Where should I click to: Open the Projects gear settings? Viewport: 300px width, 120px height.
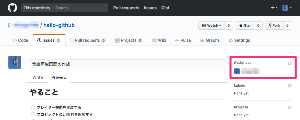coord(290,107)
